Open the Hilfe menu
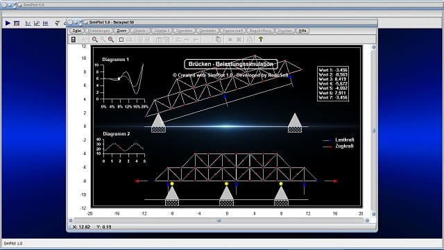The width and height of the screenshot is (444, 250). [302, 31]
